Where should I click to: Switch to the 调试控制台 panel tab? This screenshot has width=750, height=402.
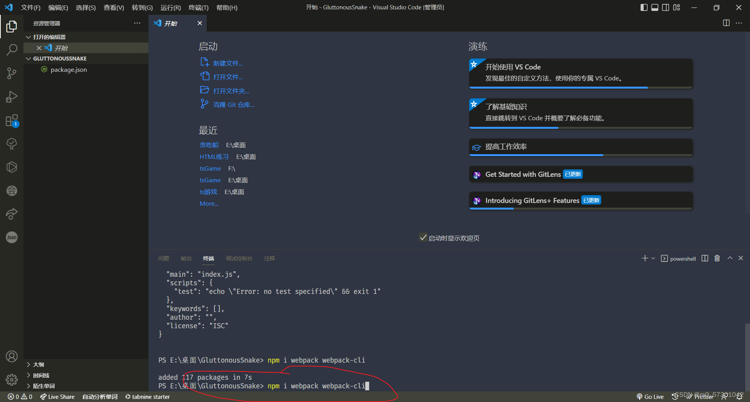[239, 258]
